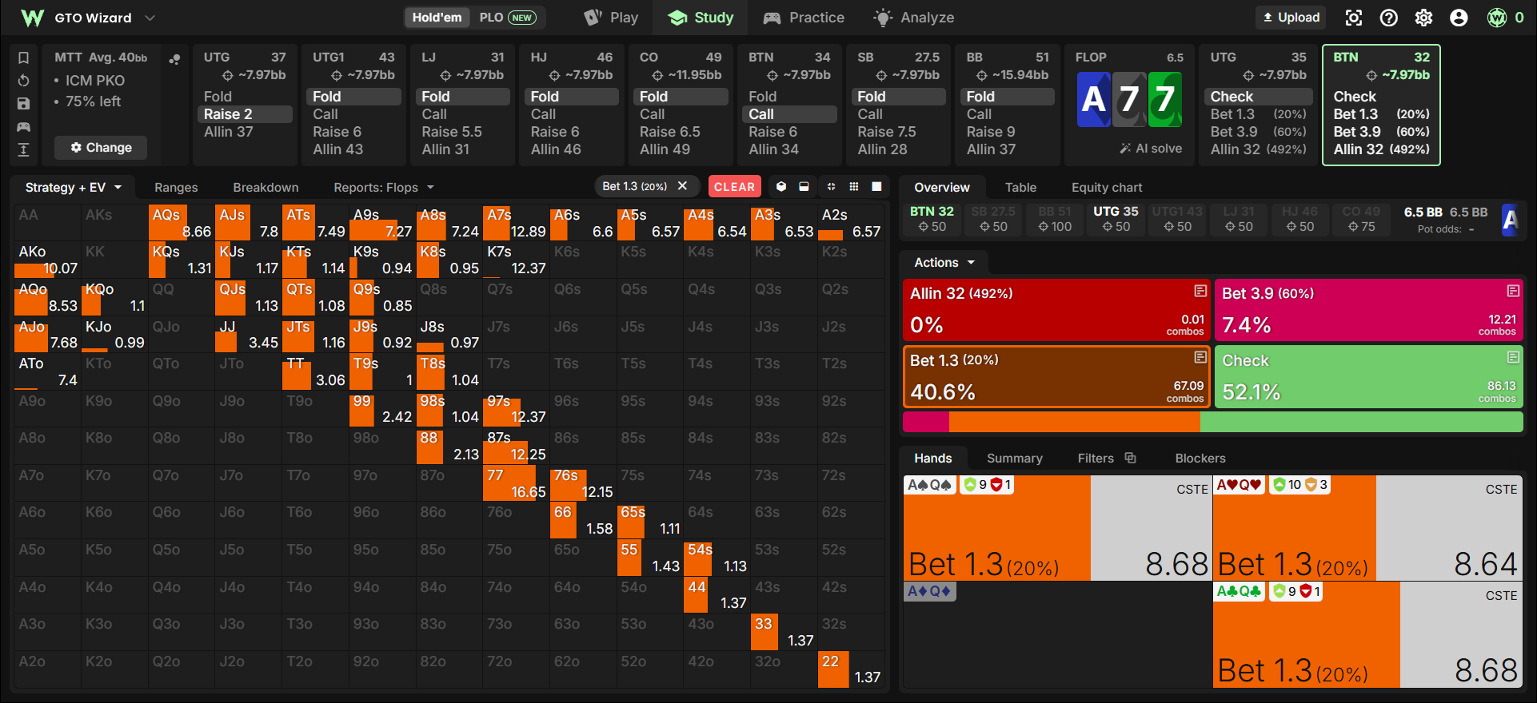Screen dimensions: 1537x703
Task: Click the reset/undo circular arrow icon
Action: 24,81
